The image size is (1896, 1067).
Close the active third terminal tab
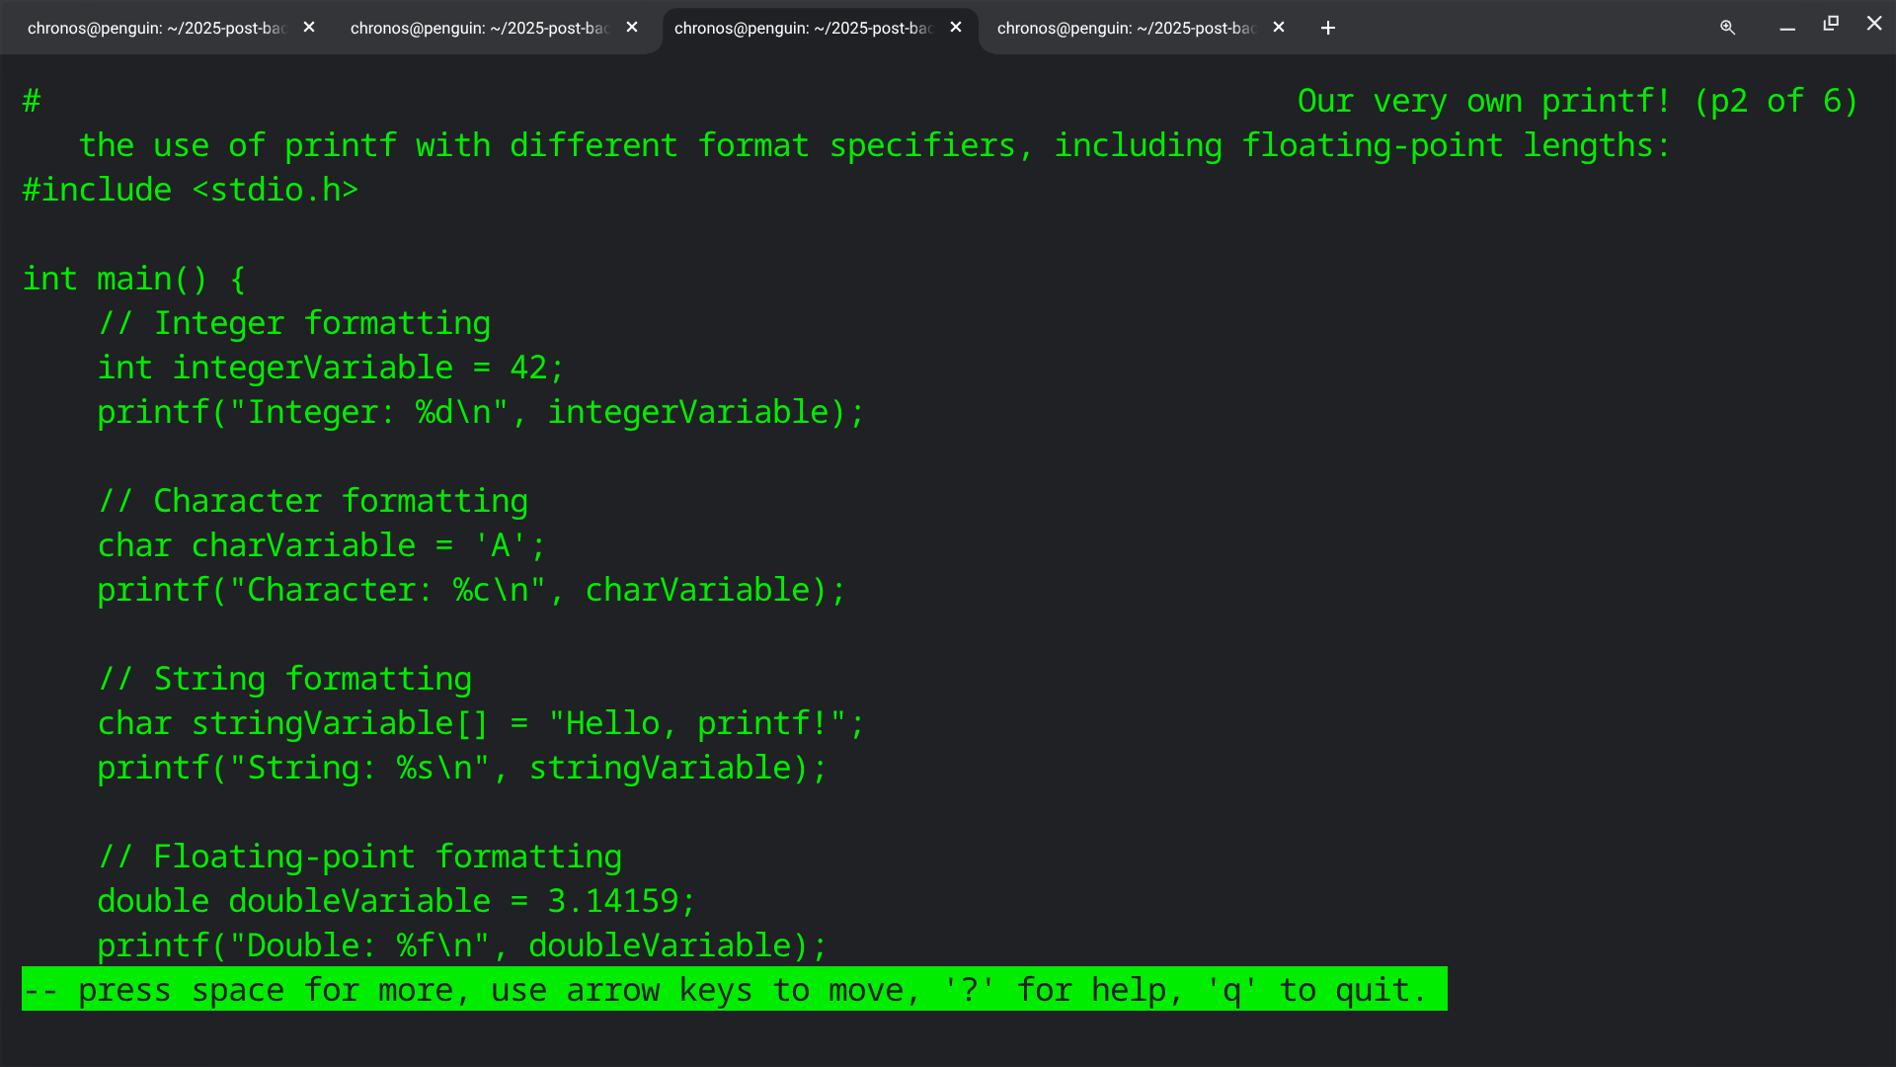point(956,28)
